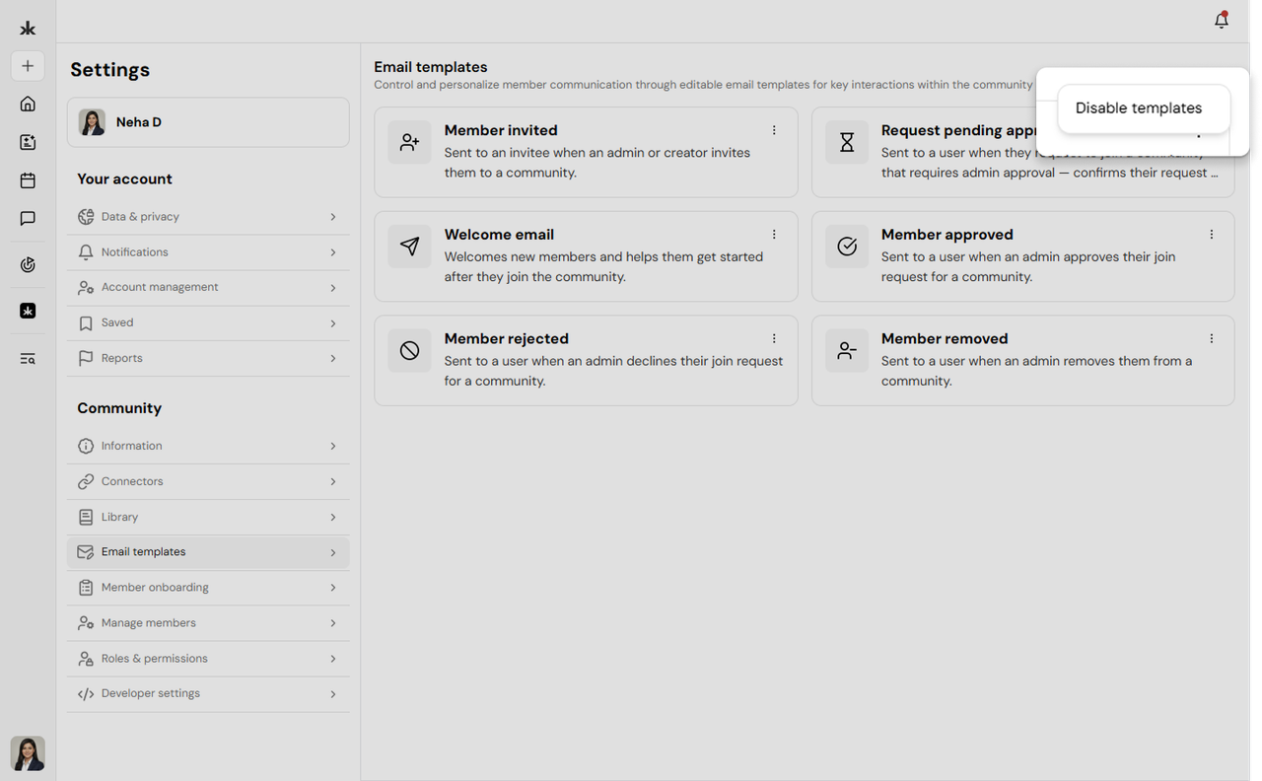Expand the Notifications settings chevron

point(333,252)
